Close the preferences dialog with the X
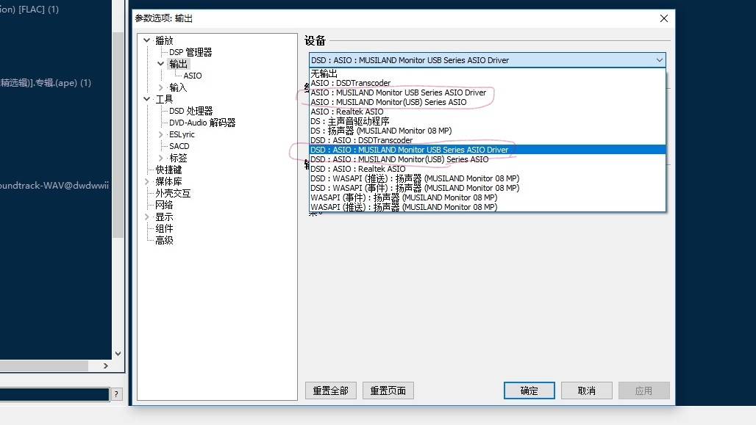 (x=663, y=18)
